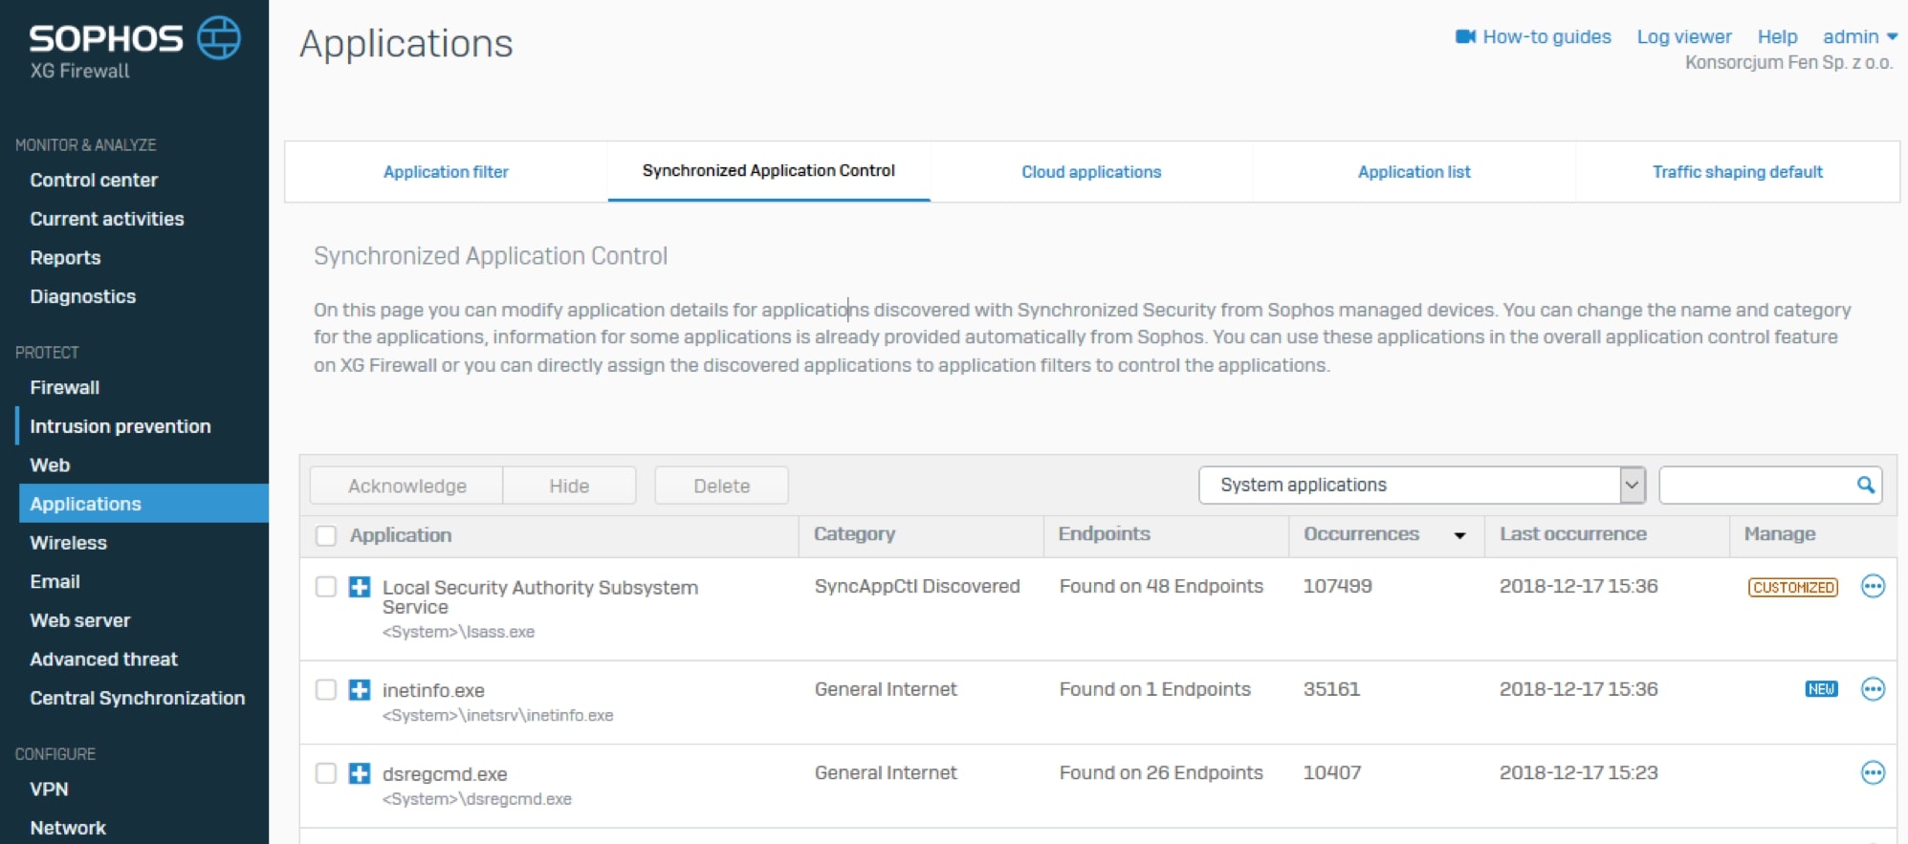The width and height of the screenshot is (1908, 844).
Task: Click the CUSTOMIZED badge on lsass row
Action: click(1792, 588)
